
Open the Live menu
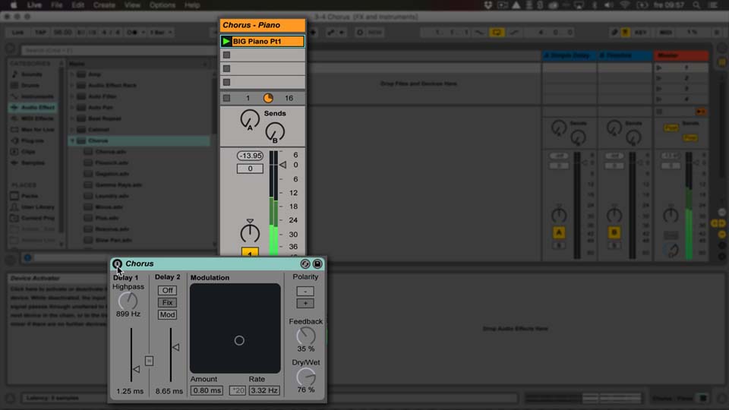[x=34, y=5]
